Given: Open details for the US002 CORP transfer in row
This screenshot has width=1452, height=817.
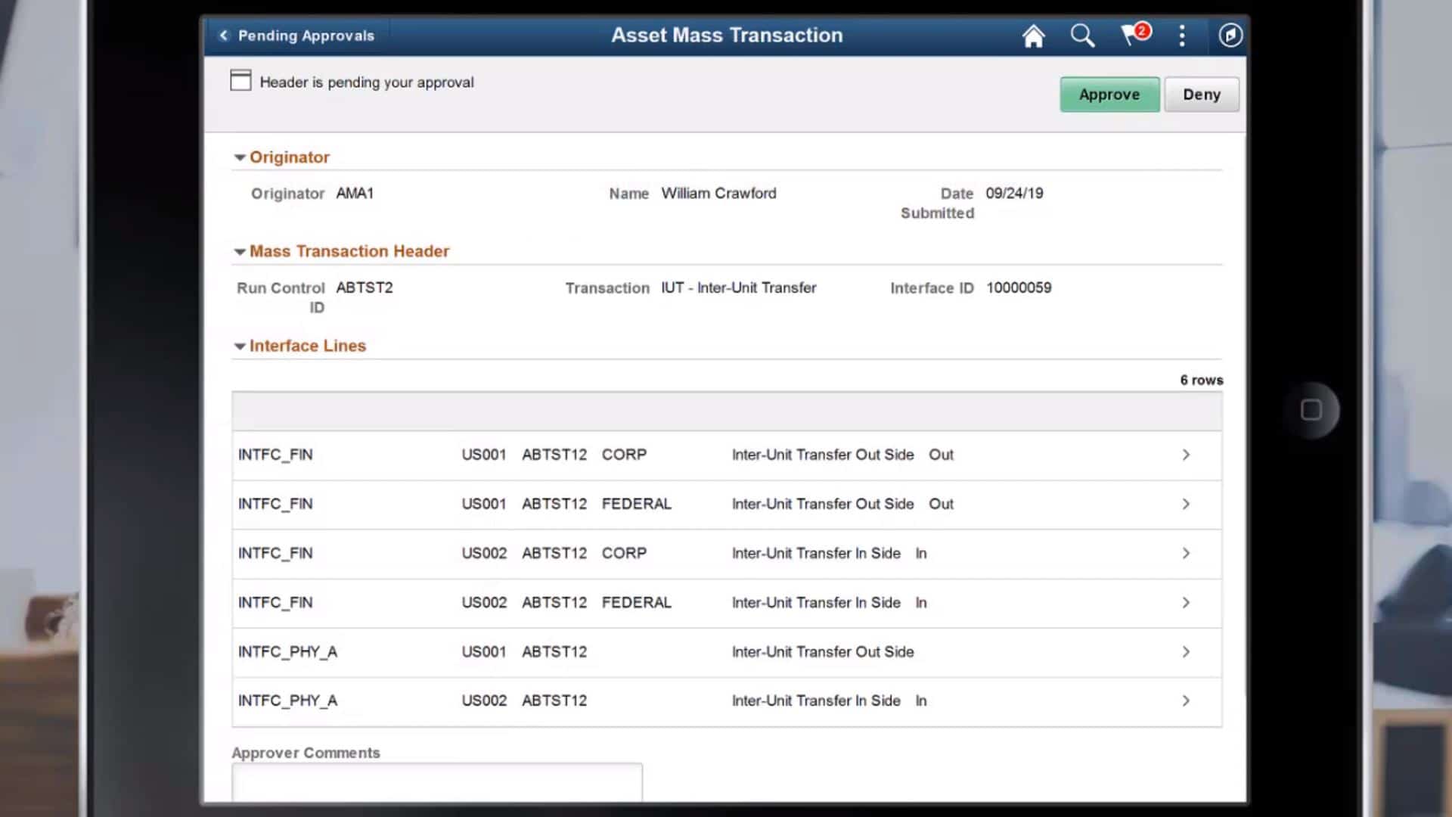Looking at the screenshot, I should pos(1186,553).
